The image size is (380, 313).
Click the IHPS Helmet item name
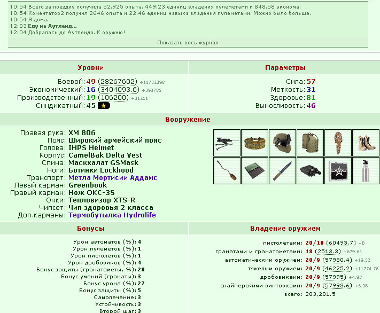pos(91,148)
